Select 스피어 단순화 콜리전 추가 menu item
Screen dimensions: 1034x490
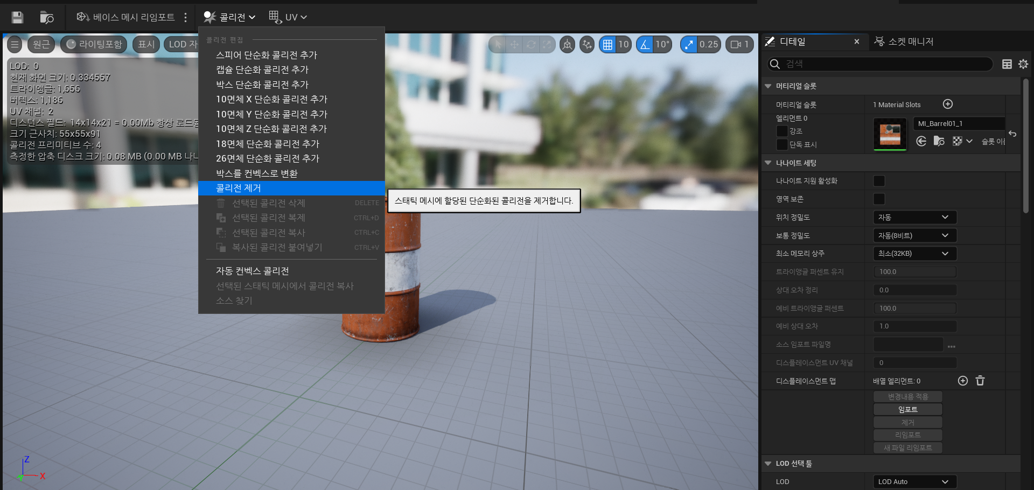[x=291, y=55]
